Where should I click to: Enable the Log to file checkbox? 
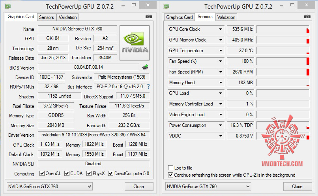(171, 168)
